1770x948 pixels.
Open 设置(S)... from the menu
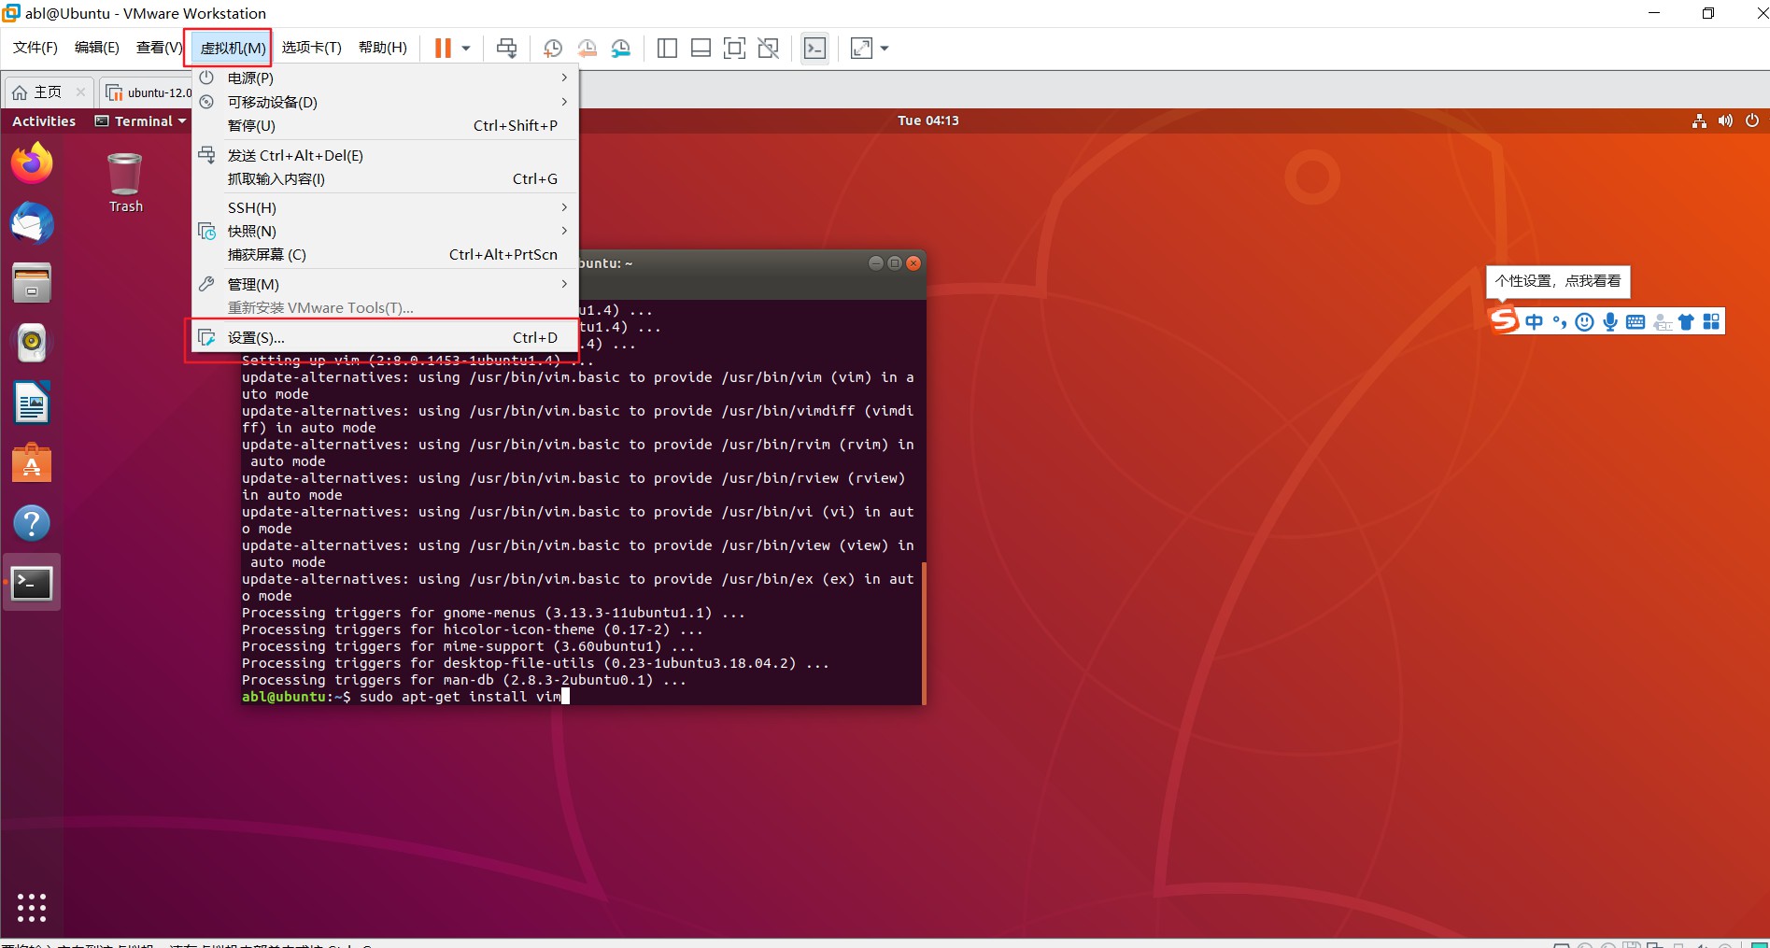(x=385, y=337)
